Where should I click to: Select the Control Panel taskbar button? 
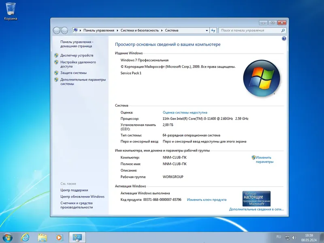pos(77,237)
